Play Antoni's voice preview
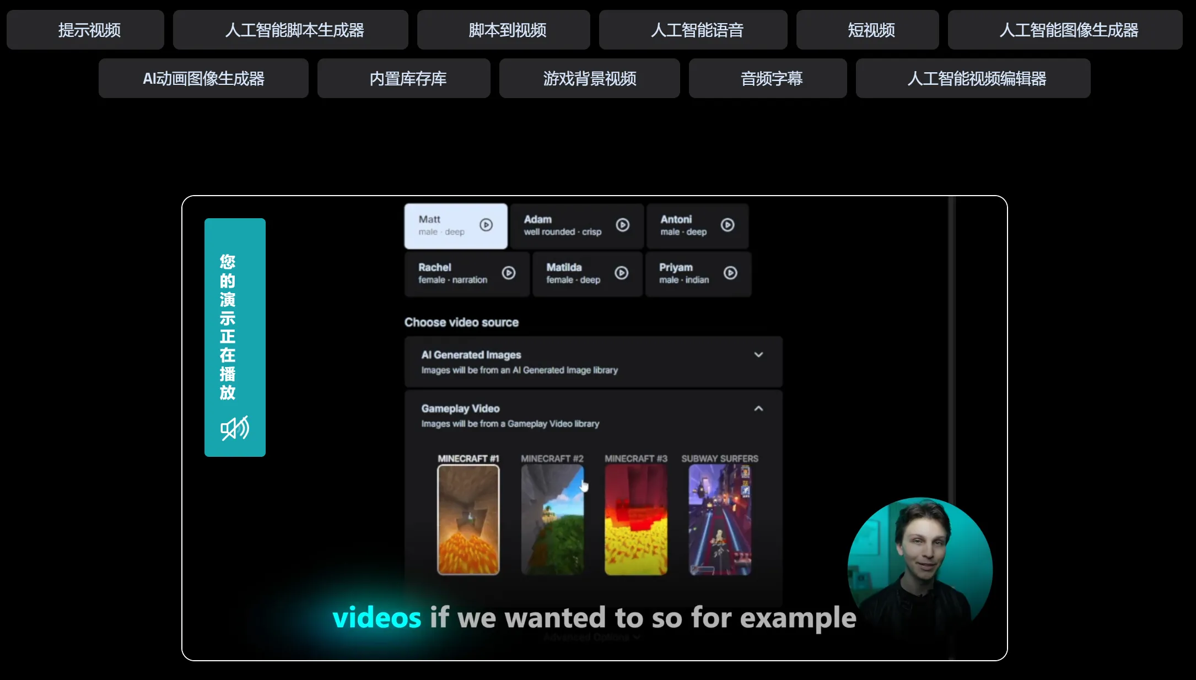This screenshot has width=1196, height=680. tap(728, 225)
